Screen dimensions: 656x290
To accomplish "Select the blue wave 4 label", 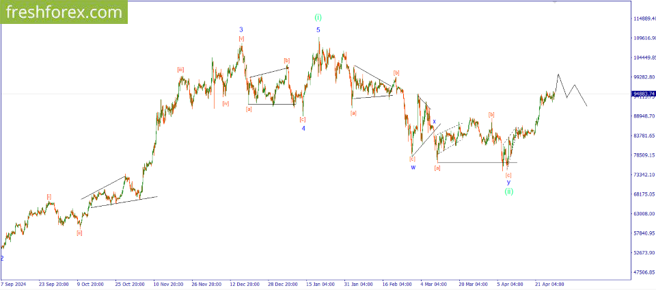I will coord(303,128).
